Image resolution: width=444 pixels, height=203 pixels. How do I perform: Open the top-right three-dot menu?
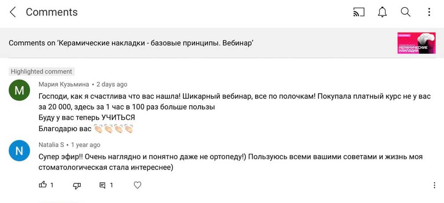coord(429,12)
